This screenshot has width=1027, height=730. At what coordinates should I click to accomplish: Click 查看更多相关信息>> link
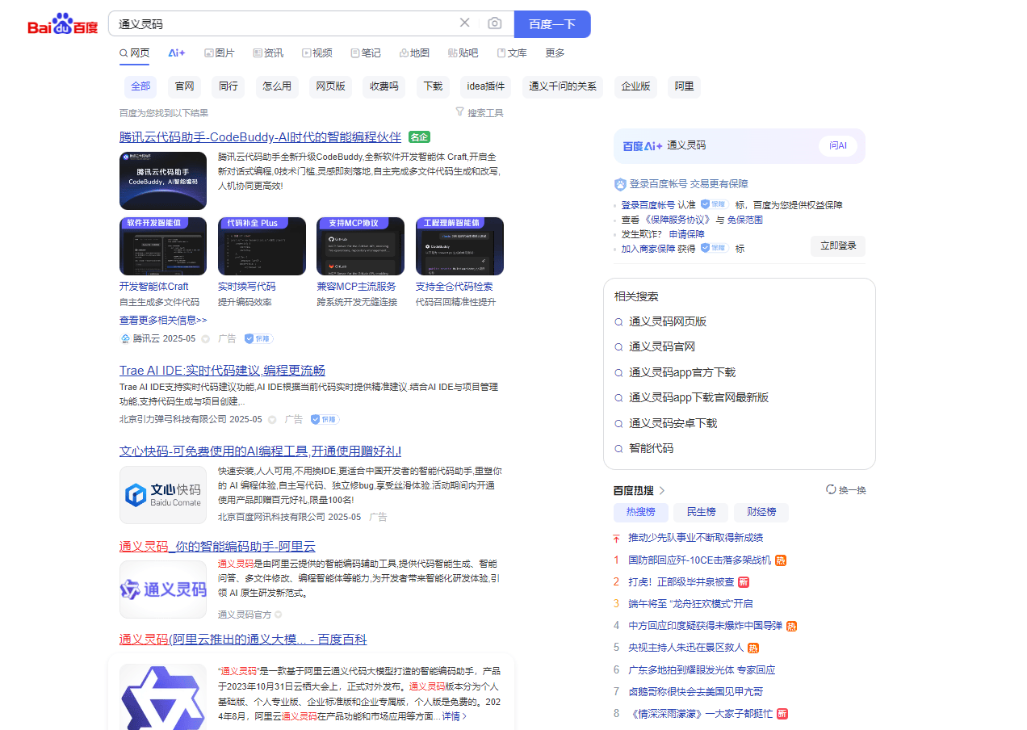[x=163, y=321]
